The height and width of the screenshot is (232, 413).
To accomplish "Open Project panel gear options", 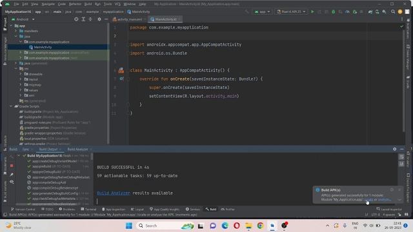I will tap(99, 19).
